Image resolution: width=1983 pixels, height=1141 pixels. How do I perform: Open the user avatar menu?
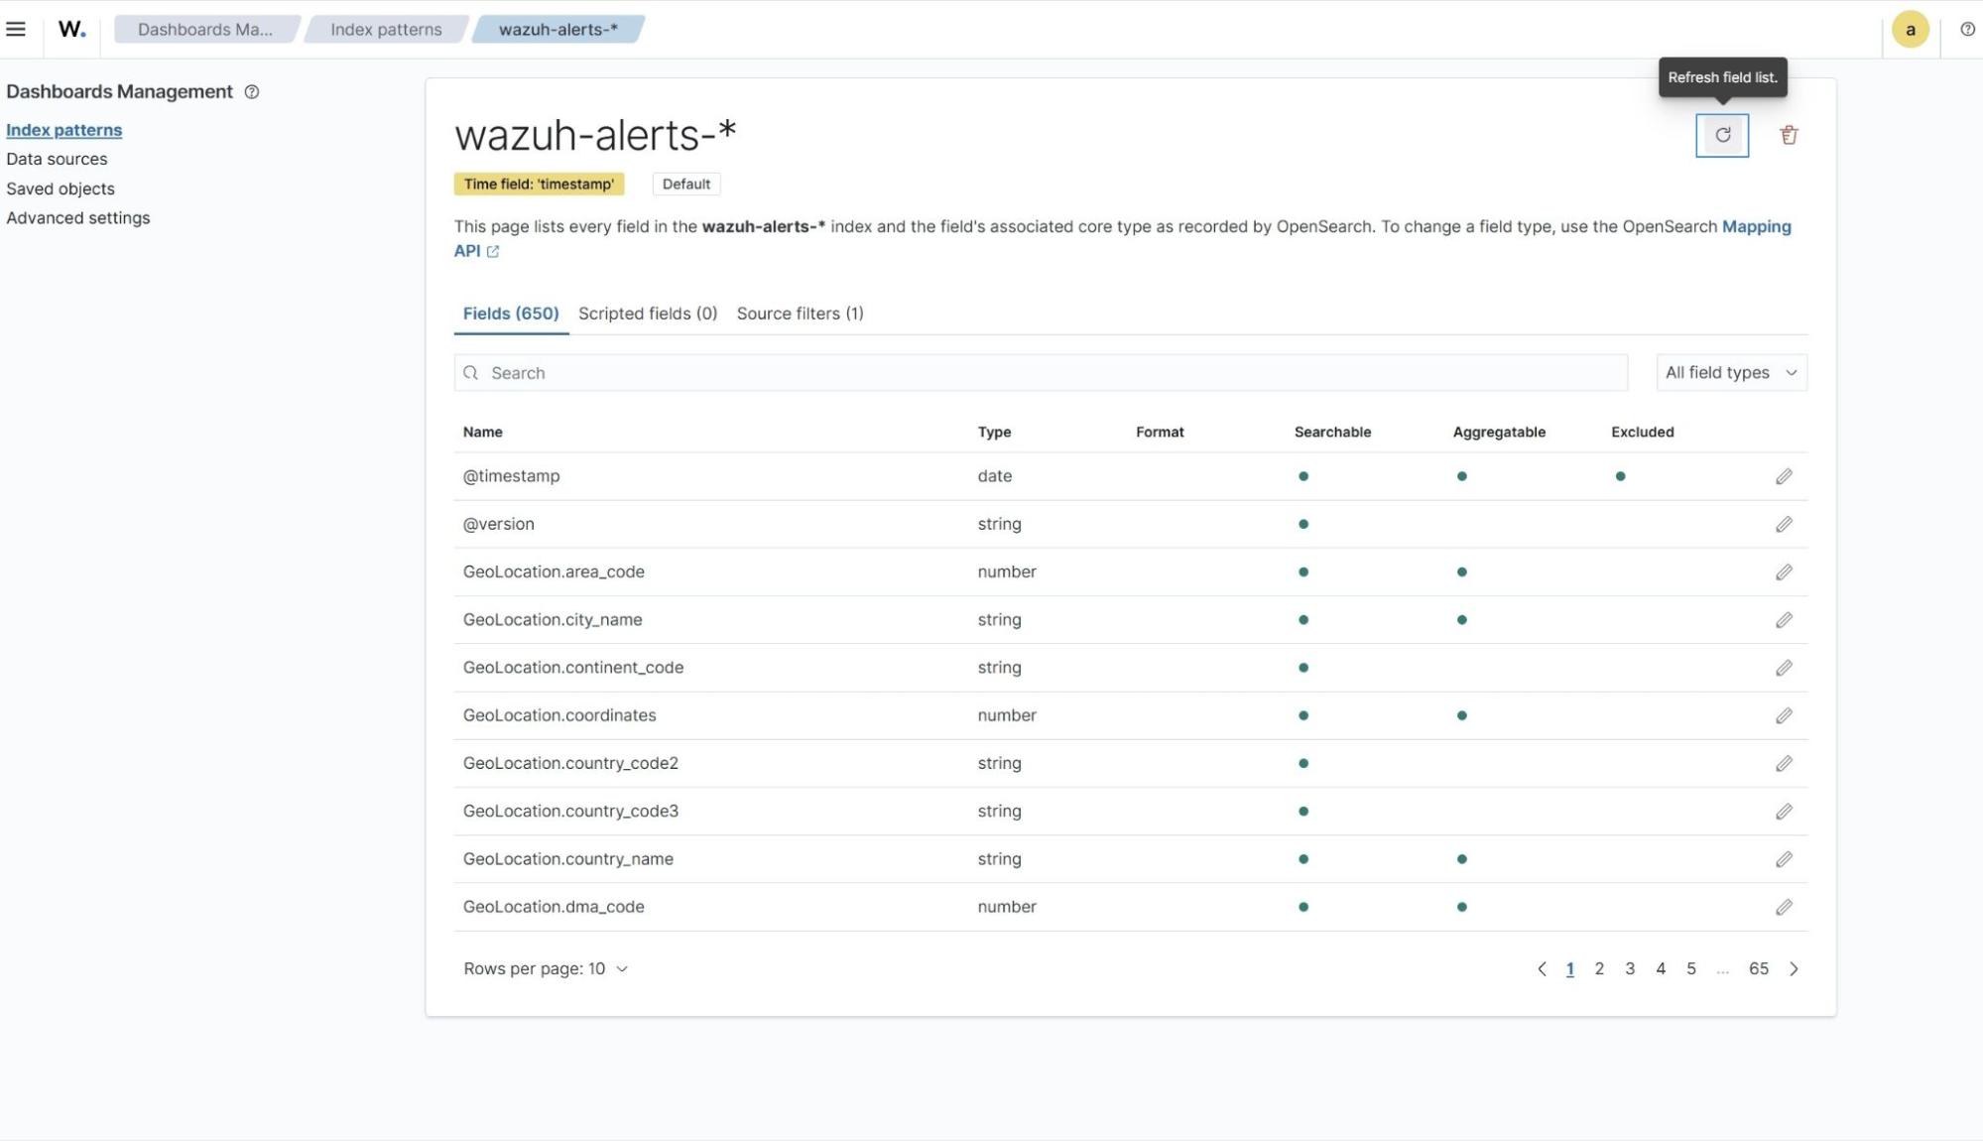[1910, 29]
